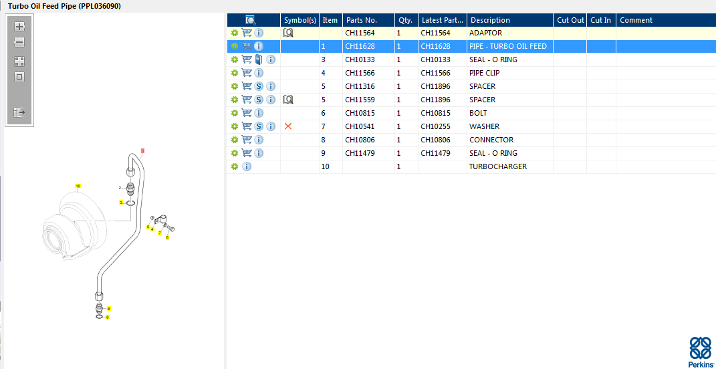Click green gear icon for TURBOCHARGER row
This screenshot has height=369, width=716.
pyautogui.click(x=234, y=166)
